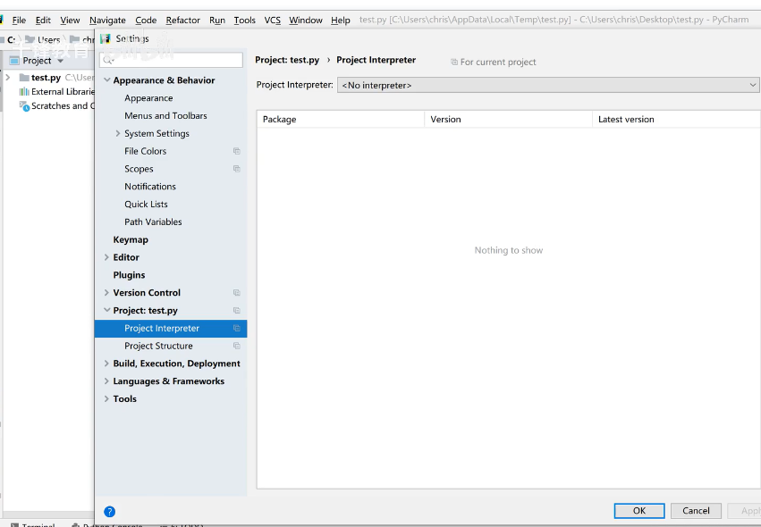Open the Project view dropdown
The height and width of the screenshot is (527, 761).
60,61
